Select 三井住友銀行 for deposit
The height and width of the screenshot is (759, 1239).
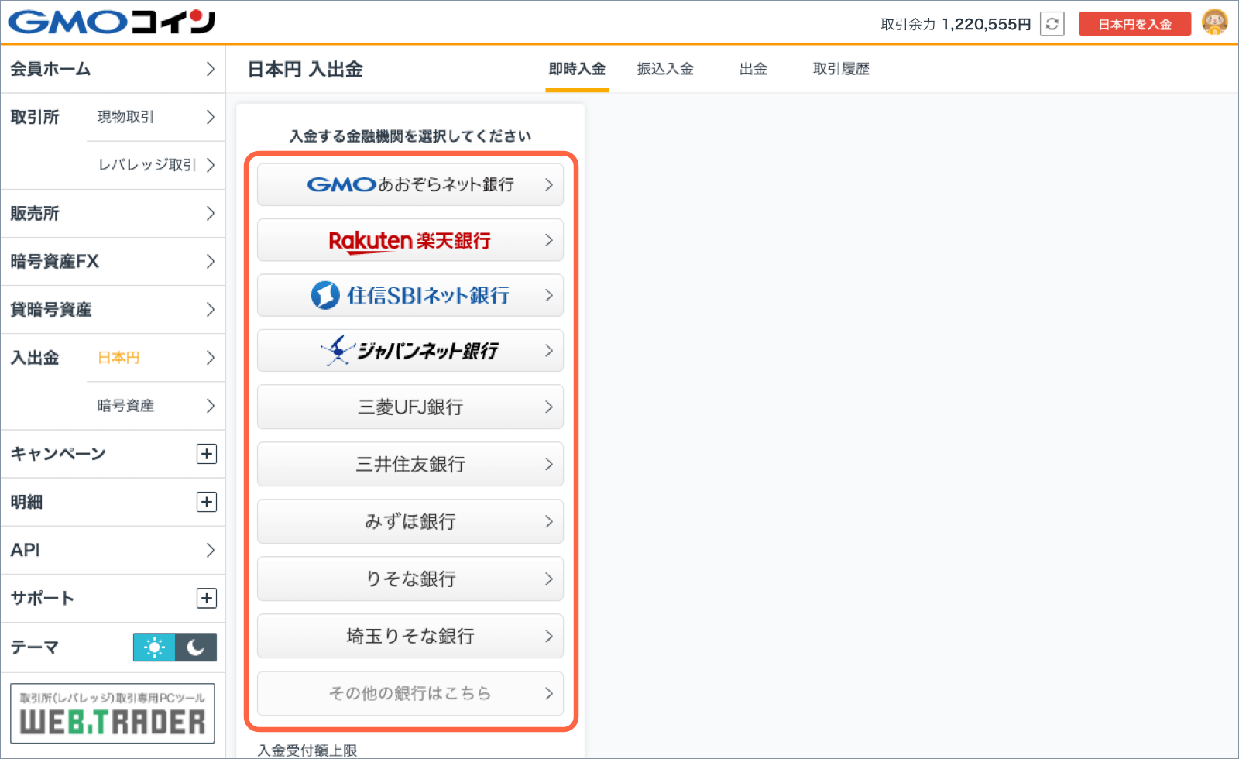click(x=410, y=464)
